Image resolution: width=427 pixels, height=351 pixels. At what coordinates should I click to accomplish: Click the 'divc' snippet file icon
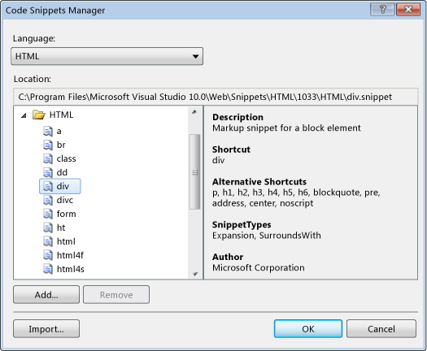pyautogui.click(x=48, y=200)
